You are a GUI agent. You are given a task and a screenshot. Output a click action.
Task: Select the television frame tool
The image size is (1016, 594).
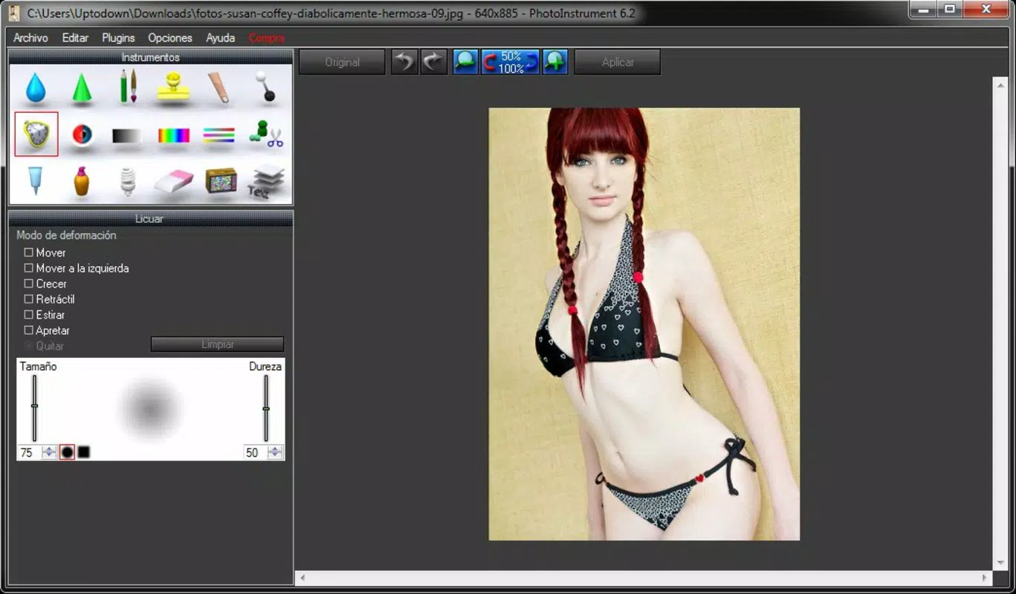pos(221,180)
